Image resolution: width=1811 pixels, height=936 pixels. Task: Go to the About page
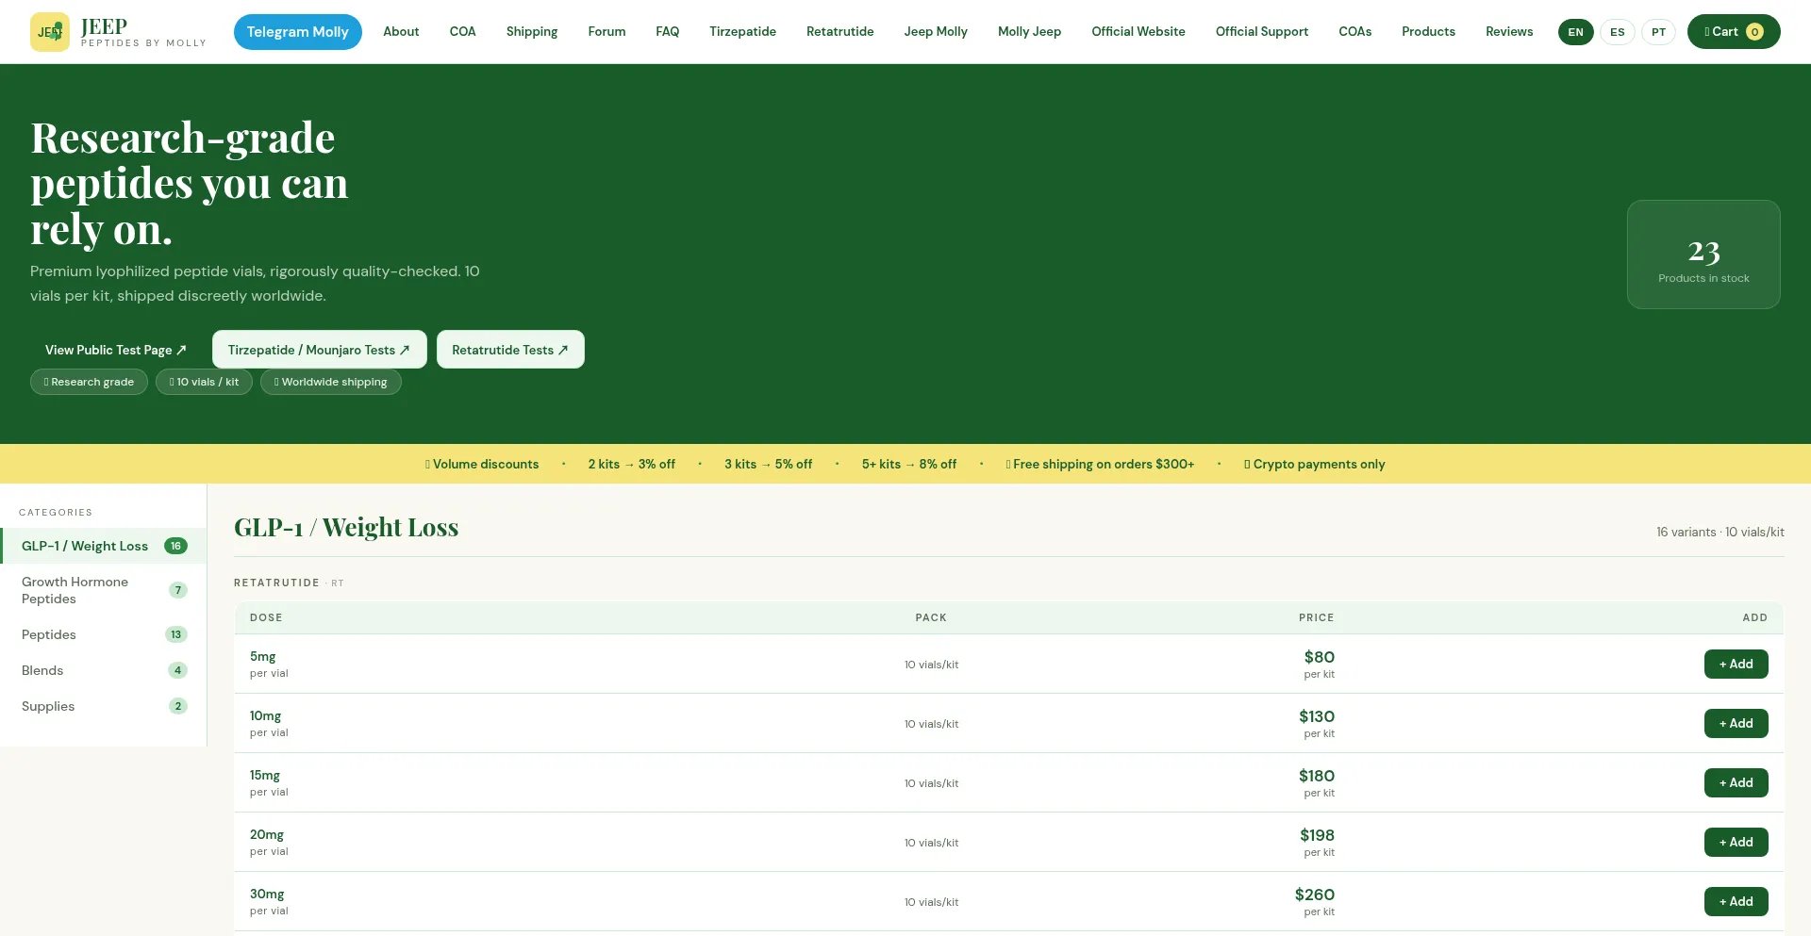coord(401,32)
